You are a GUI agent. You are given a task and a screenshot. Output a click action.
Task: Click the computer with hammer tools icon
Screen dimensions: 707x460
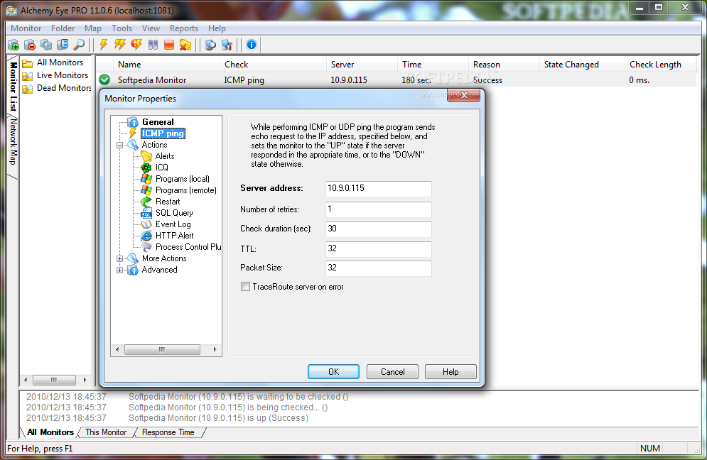(227, 45)
